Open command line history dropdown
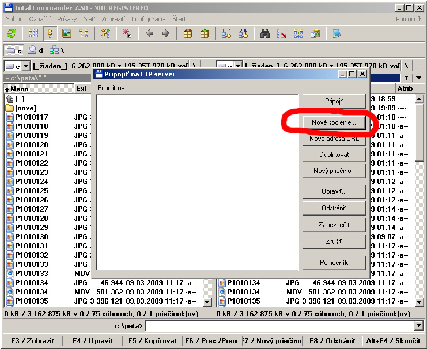This screenshot has width=427, height=349. 419,325
